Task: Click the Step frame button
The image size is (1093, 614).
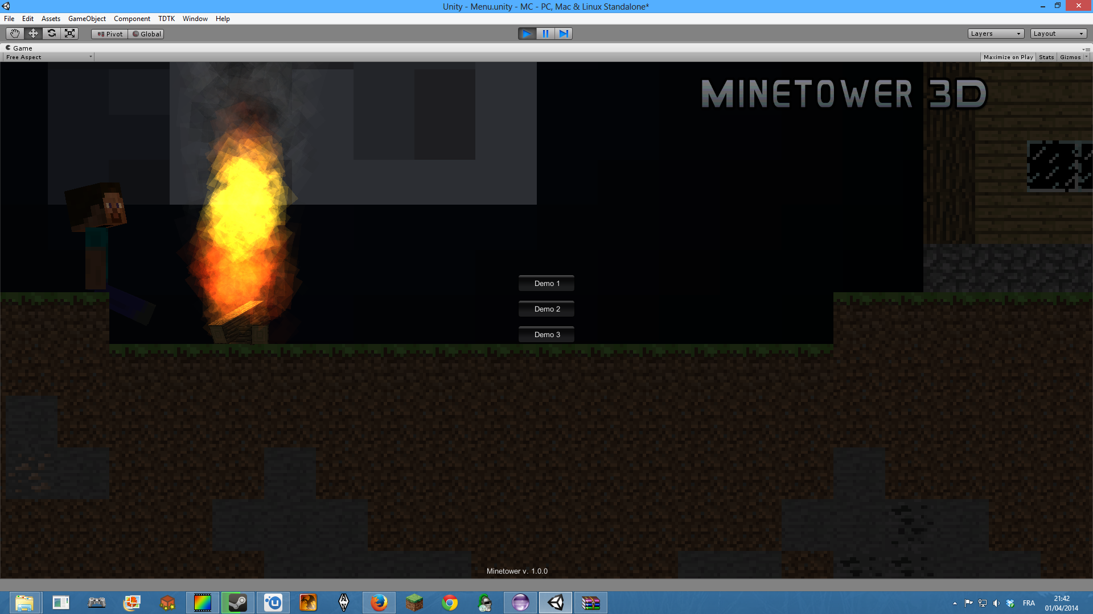Action: [x=564, y=34]
